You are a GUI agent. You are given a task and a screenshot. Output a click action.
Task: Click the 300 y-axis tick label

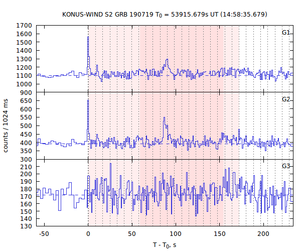tap(26, 160)
